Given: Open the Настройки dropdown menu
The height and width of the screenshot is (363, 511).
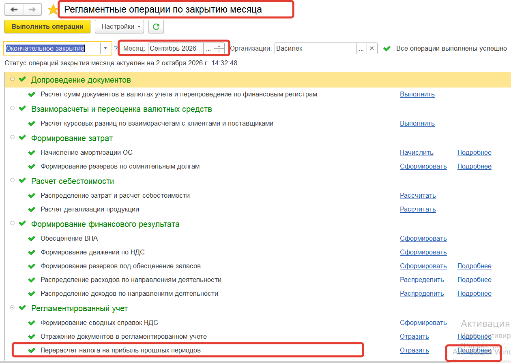Looking at the screenshot, I should [119, 27].
